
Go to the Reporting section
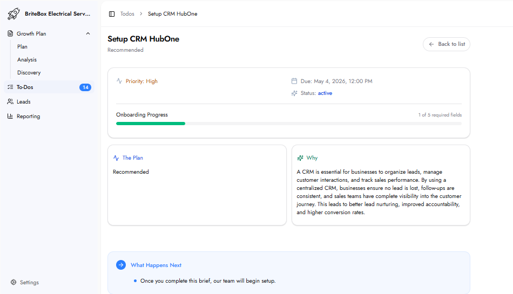pos(28,116)
